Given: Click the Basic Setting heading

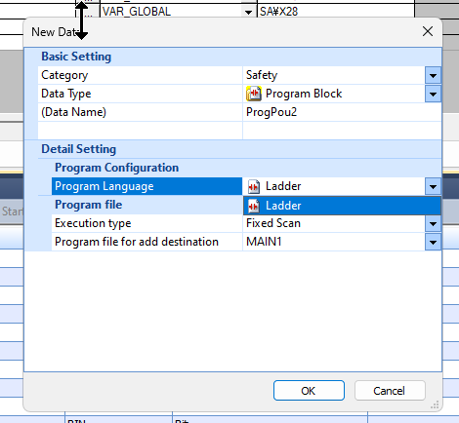Looking at the screenshot, I should click(x=76, y=57).
